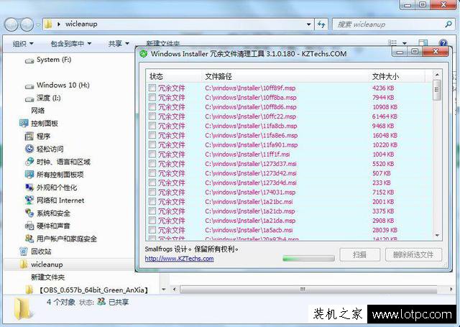The height and width of the screenshot is (327, 460).
Task: Select 网络 in the navigation tree
Action: click(x=38, y=111)
